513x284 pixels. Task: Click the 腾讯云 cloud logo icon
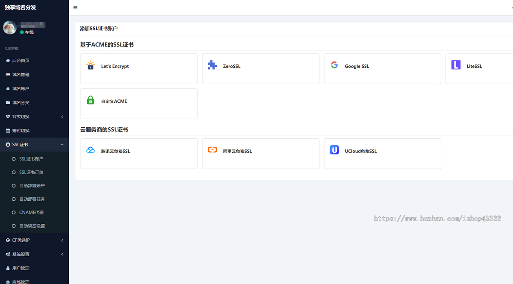(x=91, y=150)
